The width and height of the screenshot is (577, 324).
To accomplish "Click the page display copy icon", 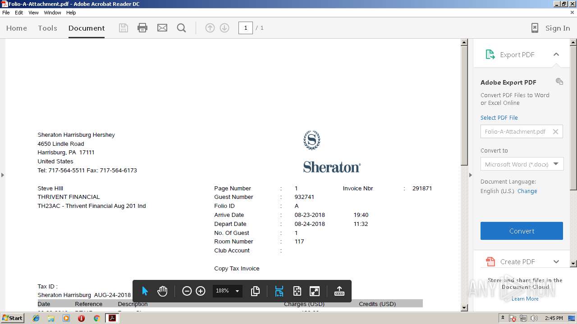I will coord(255,291).
